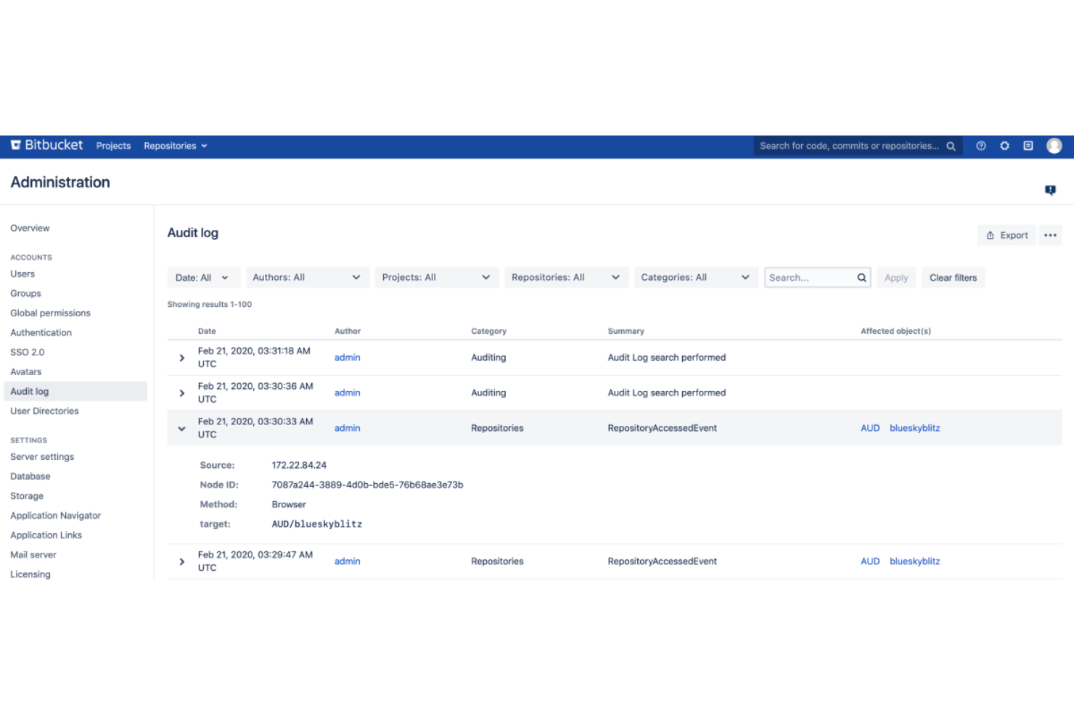Open the Date: All filter dropdown
Image resolution: width=1074 pixels, height=716 pixels.
point(203,277)
